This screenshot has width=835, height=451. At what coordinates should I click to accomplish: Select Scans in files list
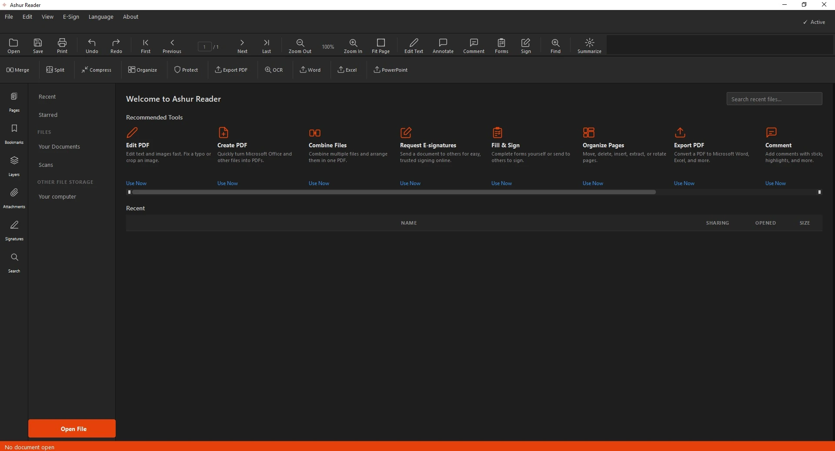pyautogui.click(x=46, y=165)
